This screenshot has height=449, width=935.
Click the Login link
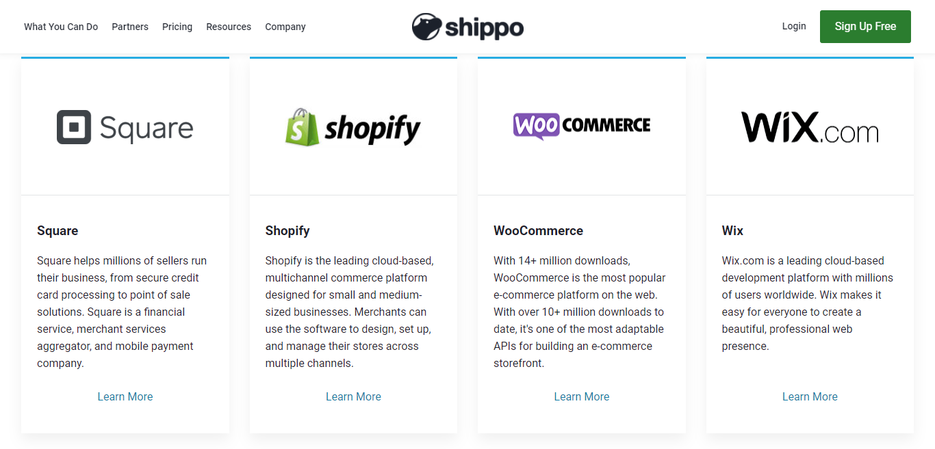pos(794,26)
